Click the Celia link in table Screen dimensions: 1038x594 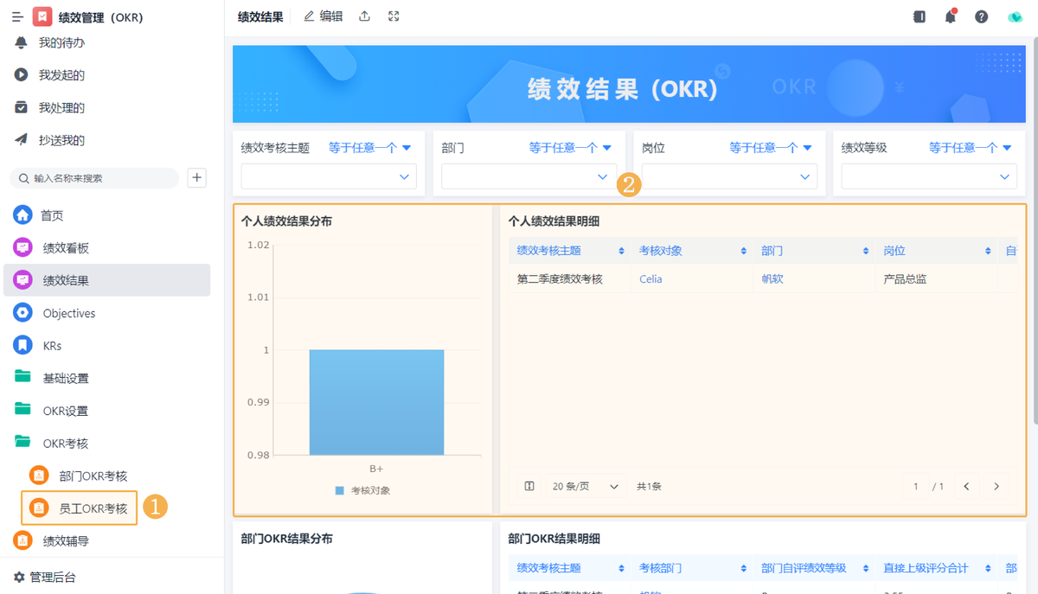(x=650, y=279)
